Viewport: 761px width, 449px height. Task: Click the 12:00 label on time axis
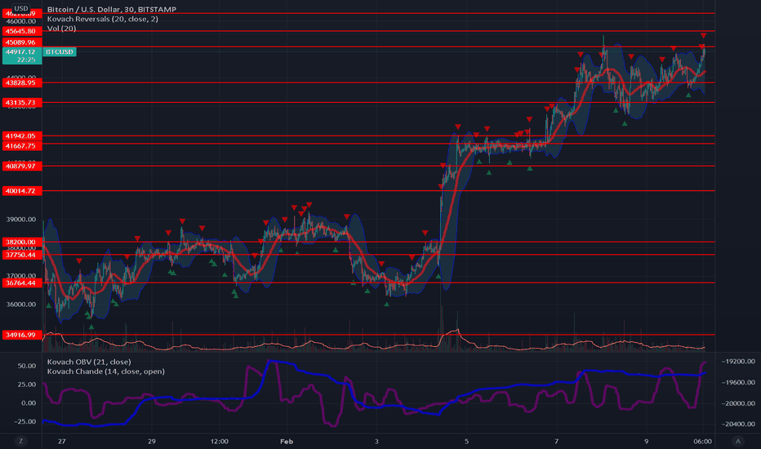(x=220, y=441)
